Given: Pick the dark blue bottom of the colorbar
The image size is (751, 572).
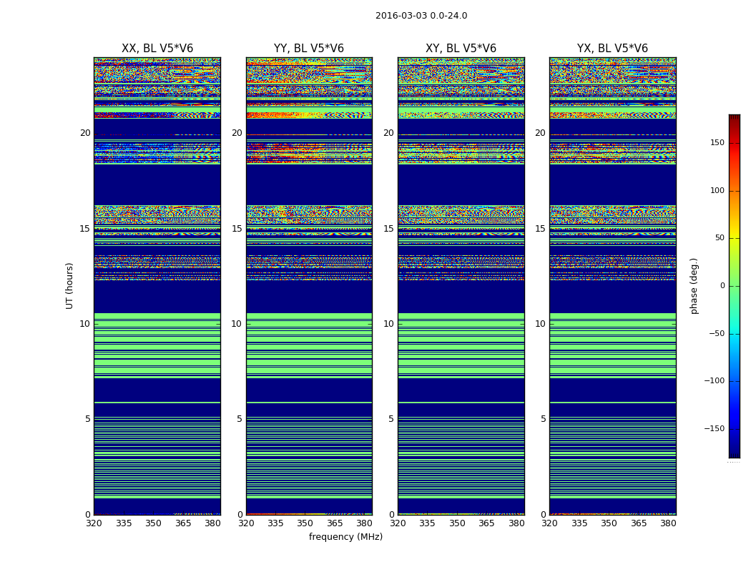Looking at the screenshot, I should point(734,453).
